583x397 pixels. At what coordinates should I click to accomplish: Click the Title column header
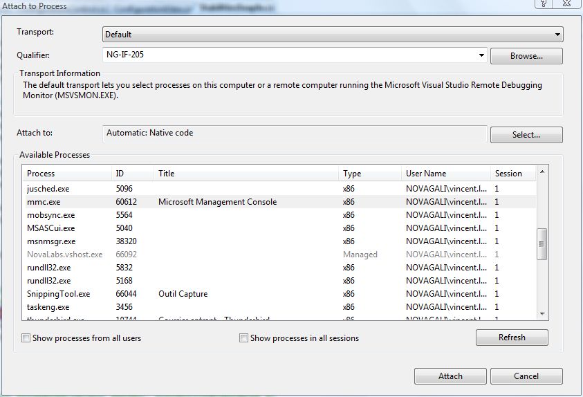coord(246,174)
